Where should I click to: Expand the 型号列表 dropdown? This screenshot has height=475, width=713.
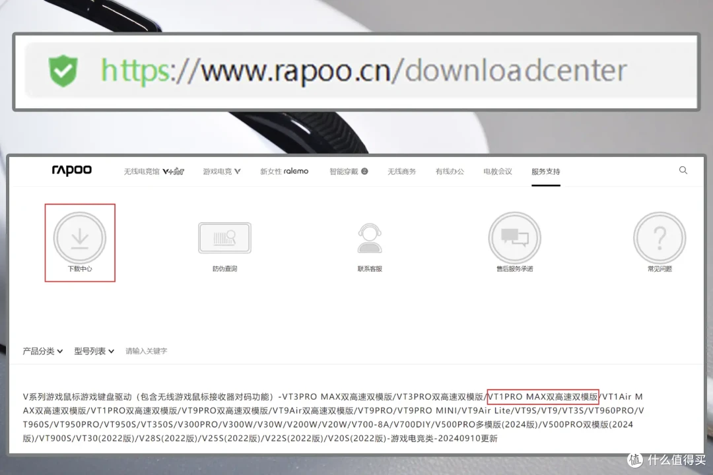coord(94,351)
